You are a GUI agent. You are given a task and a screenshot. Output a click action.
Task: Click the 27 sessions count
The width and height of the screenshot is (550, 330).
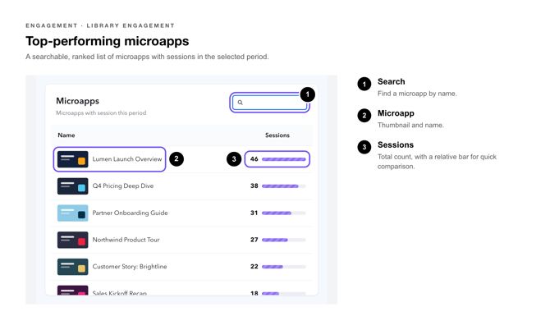254,240
